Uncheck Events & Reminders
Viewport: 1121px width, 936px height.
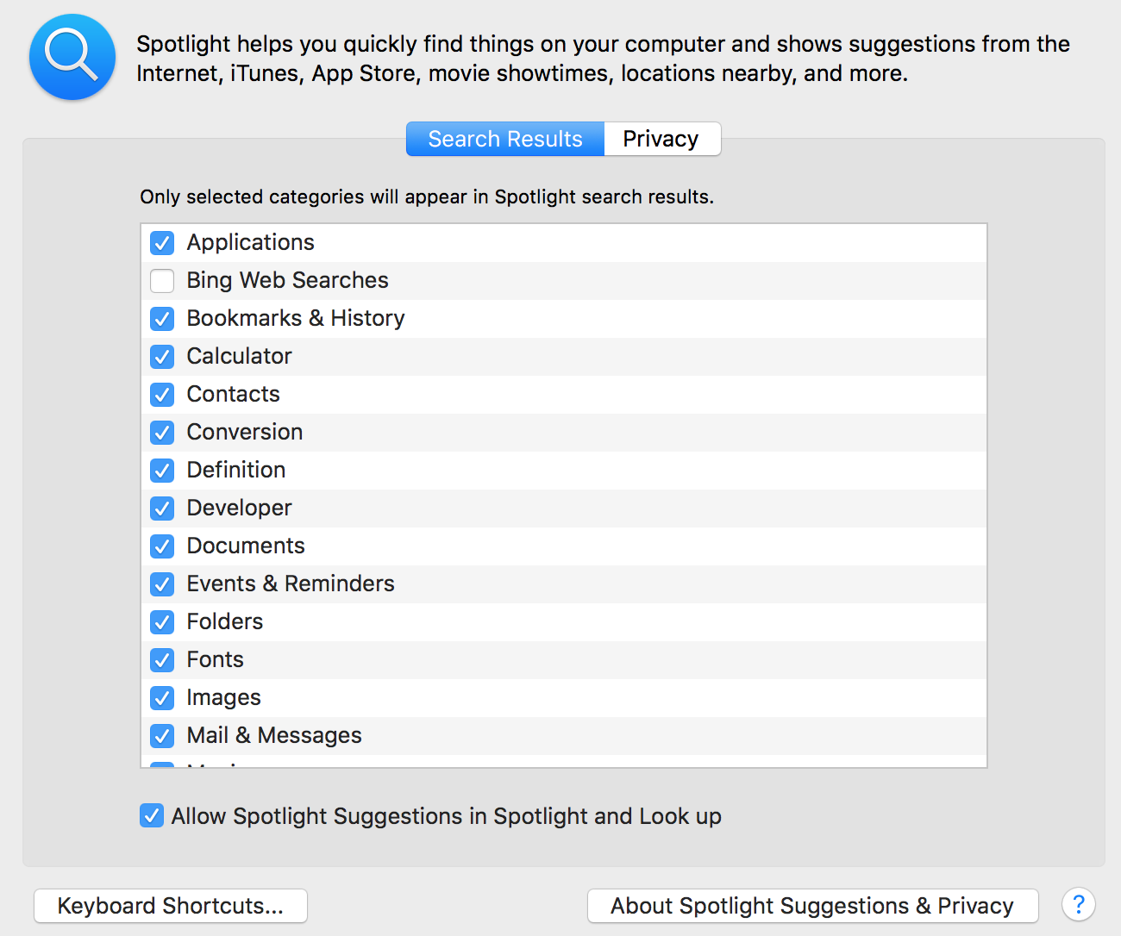[x=162, y=584]
